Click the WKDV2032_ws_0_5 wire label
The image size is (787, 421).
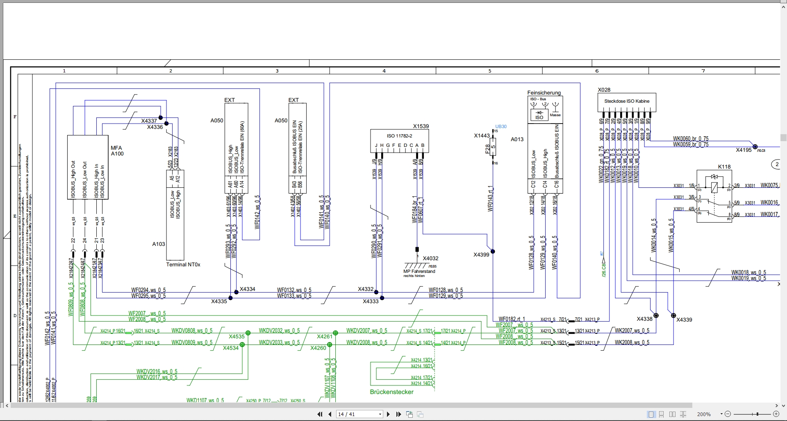click(x=279, y=331)
